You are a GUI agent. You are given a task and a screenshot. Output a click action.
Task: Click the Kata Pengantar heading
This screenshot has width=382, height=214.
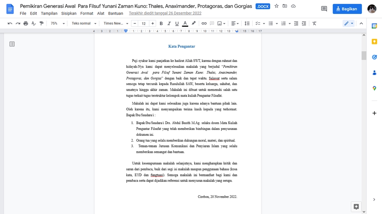[182, 46]
